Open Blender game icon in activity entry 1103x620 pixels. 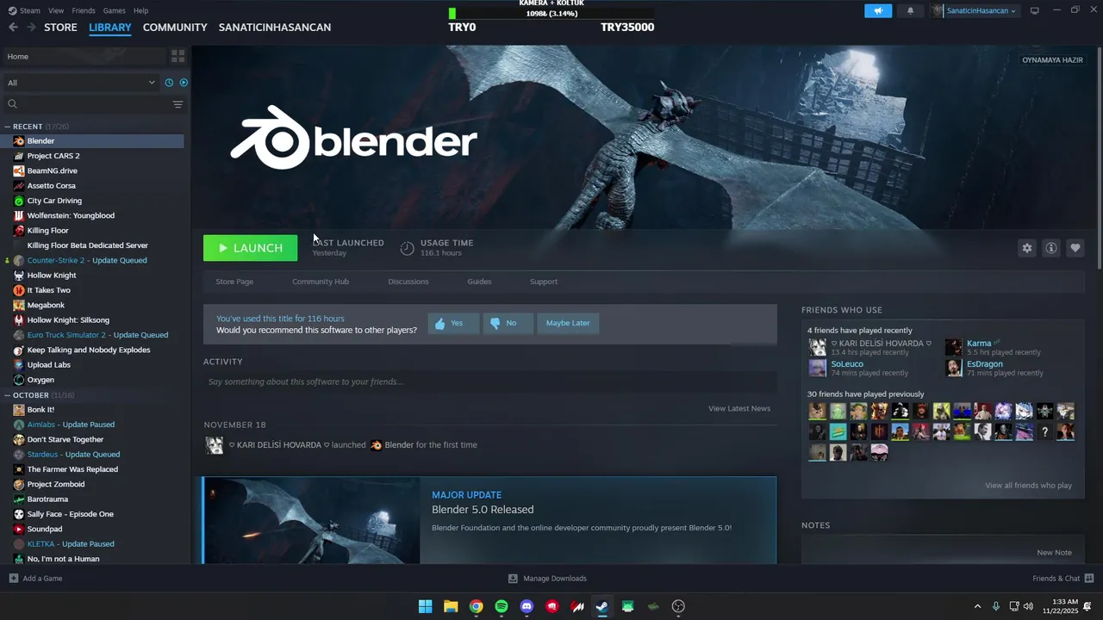tap(376, 445)
